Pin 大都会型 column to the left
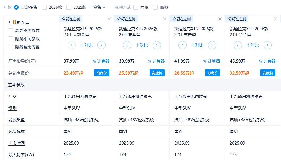 pyautogui.click(x=71, y=19)
